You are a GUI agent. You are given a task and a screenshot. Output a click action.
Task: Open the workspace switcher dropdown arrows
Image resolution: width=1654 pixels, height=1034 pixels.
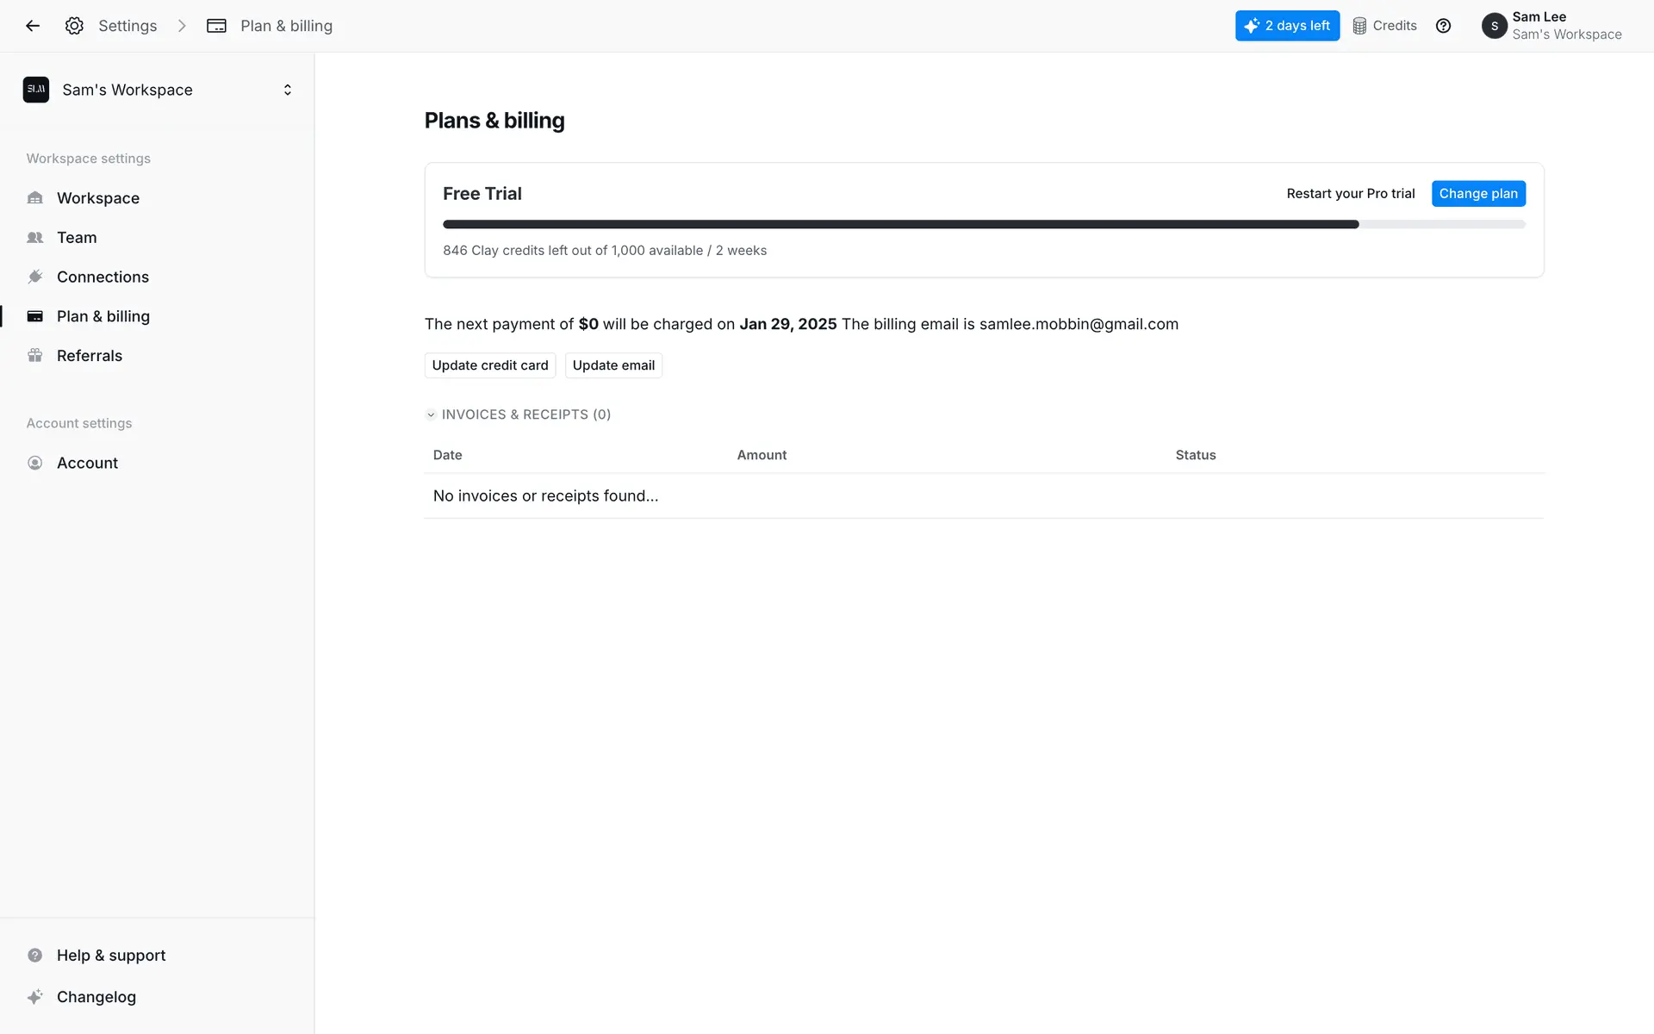pos(288,90)
